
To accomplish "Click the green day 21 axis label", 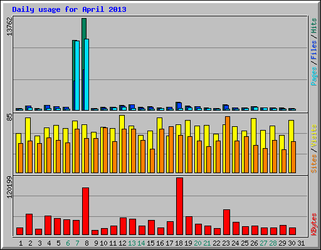I will (x=207, y=243).
